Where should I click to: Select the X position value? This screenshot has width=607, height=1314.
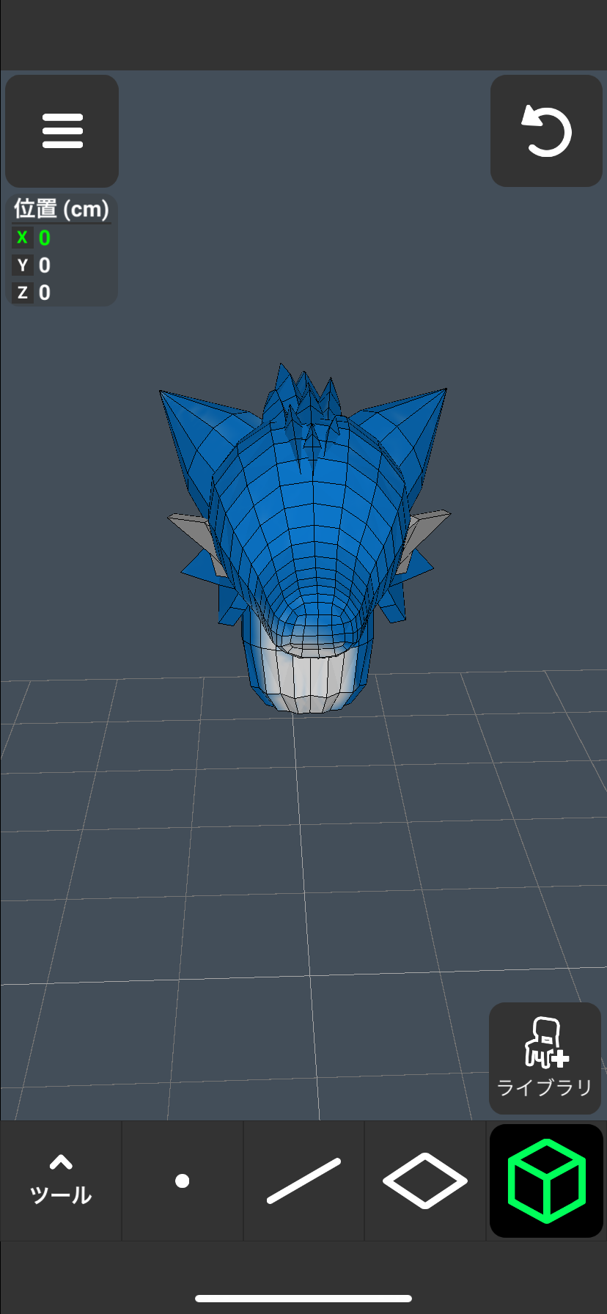click(x=45, y=238)
